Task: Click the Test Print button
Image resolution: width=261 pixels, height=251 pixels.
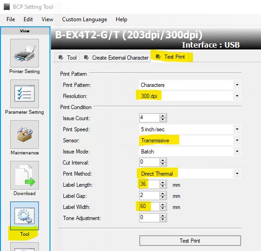Action: pos(190,240)
